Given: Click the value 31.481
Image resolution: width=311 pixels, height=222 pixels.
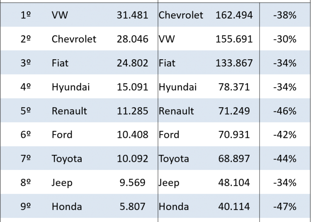Looking at the screenshot, I should coord(132,15).
